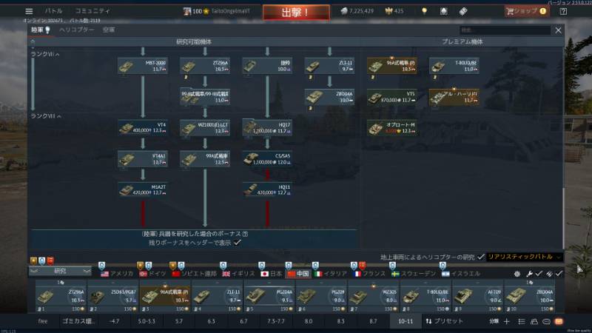Select 中国 nation tab

298,274
